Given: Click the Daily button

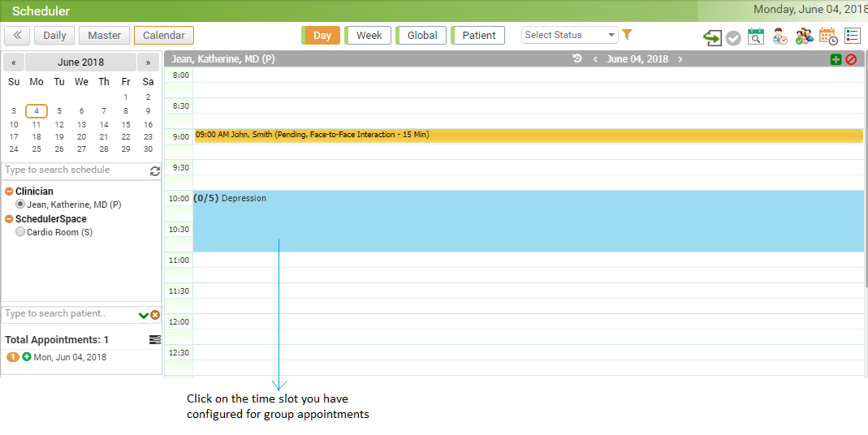Looking at the screenshot, I should pyautogui.click(x=54, y=36).
